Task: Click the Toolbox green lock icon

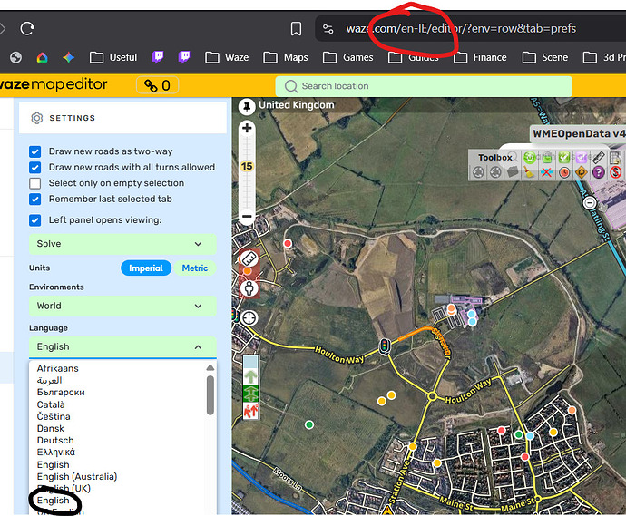Action: click(547, 158)
